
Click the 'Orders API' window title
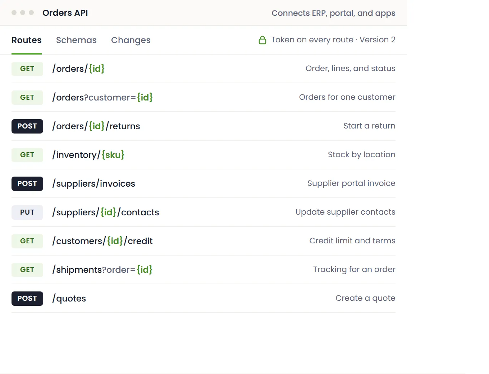click(x=65, y=13)
